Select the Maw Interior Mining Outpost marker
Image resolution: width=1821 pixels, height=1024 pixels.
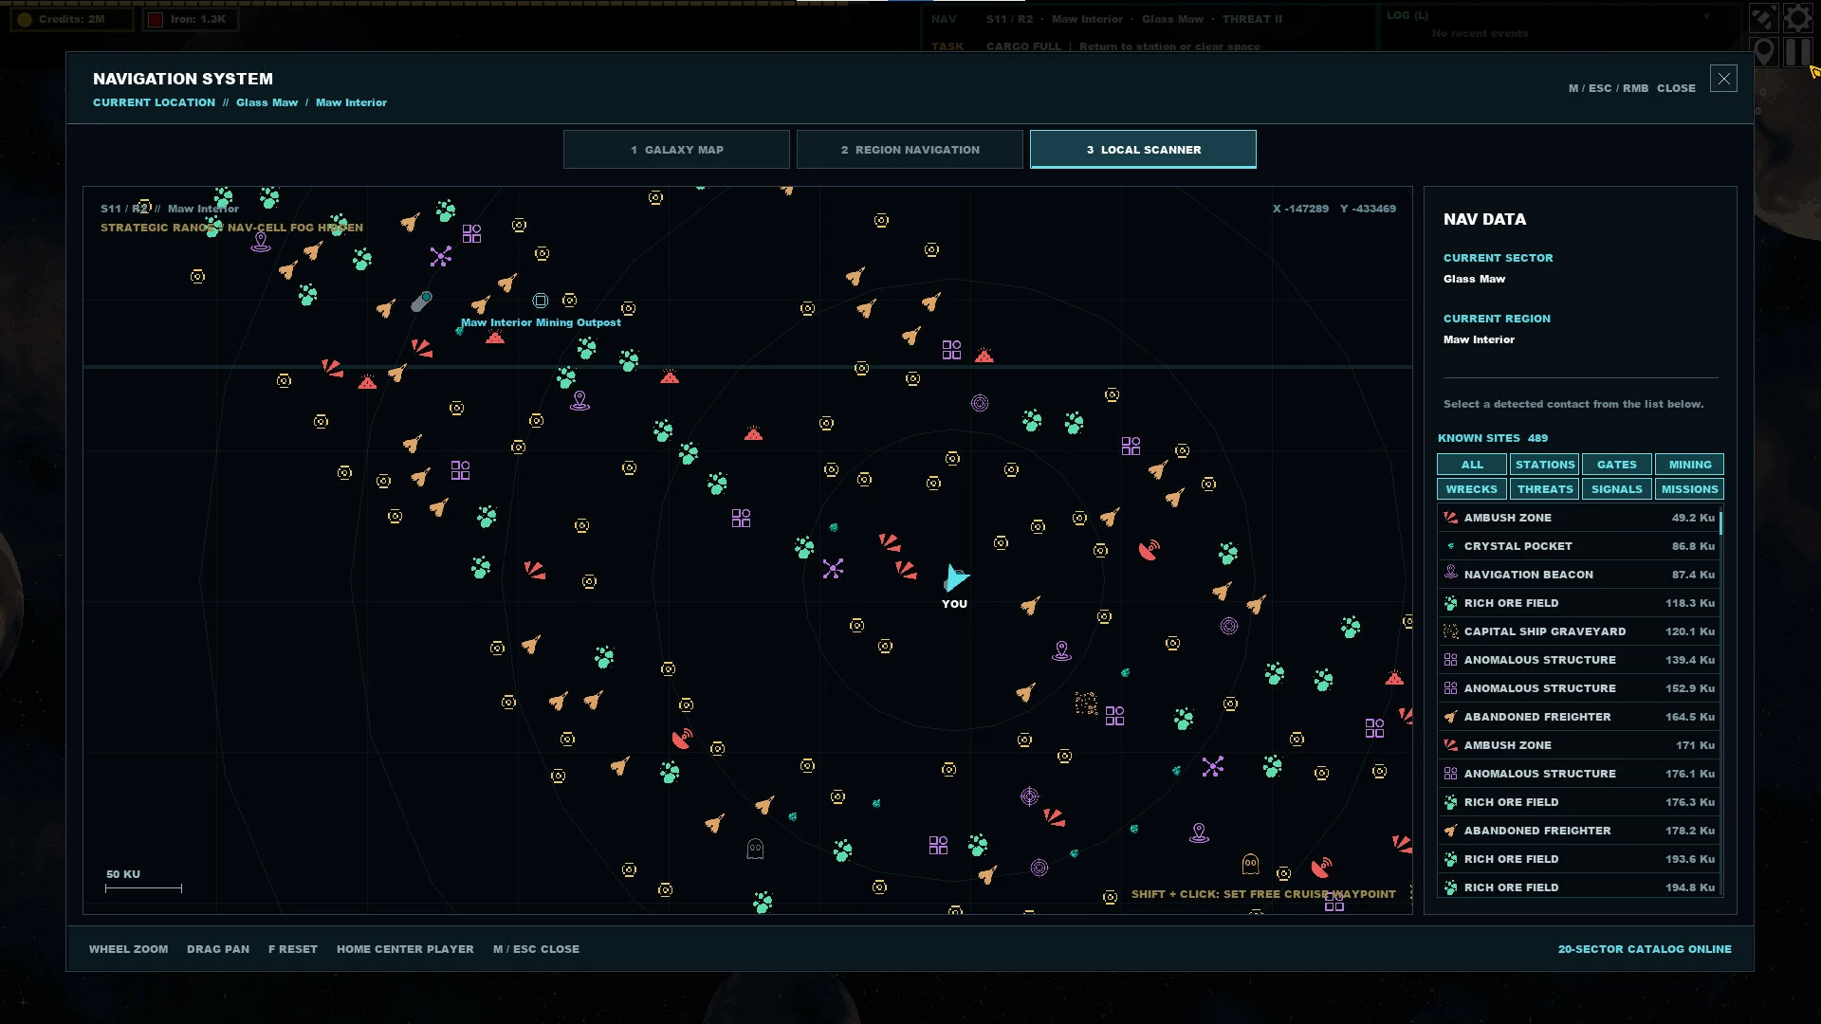[540, 301]
